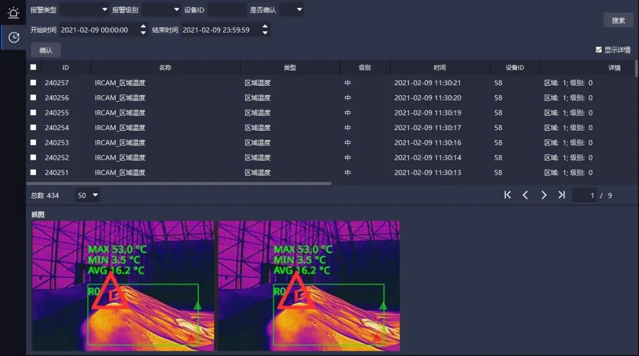The image size is (639, 356).
Task: Go to previous page with left chevron icon
Action: pyautogui.click(x=525, y=195)
